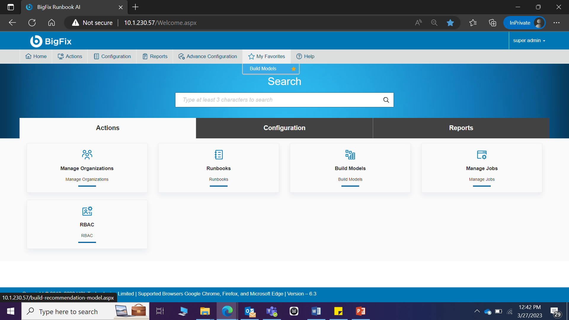569x320 pixels.
Task: Click the Manage Jobs window-gear icon
Action: point(482,154)
